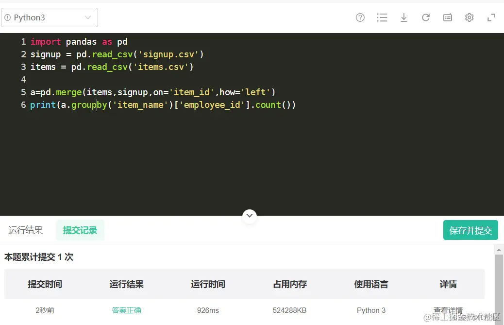Image resolution: width=504 pixels, height=325 pixels.
Task: Click the 'items.csv' string on line 3
Action: click(161, 67)
